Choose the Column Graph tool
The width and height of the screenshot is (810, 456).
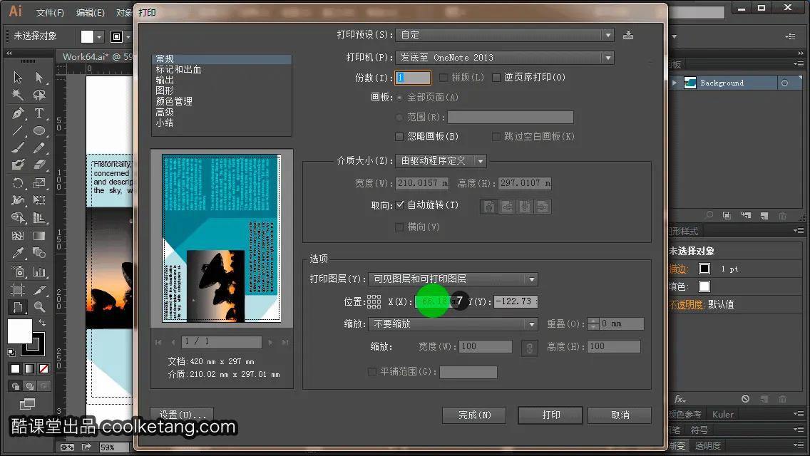point(39,271)
